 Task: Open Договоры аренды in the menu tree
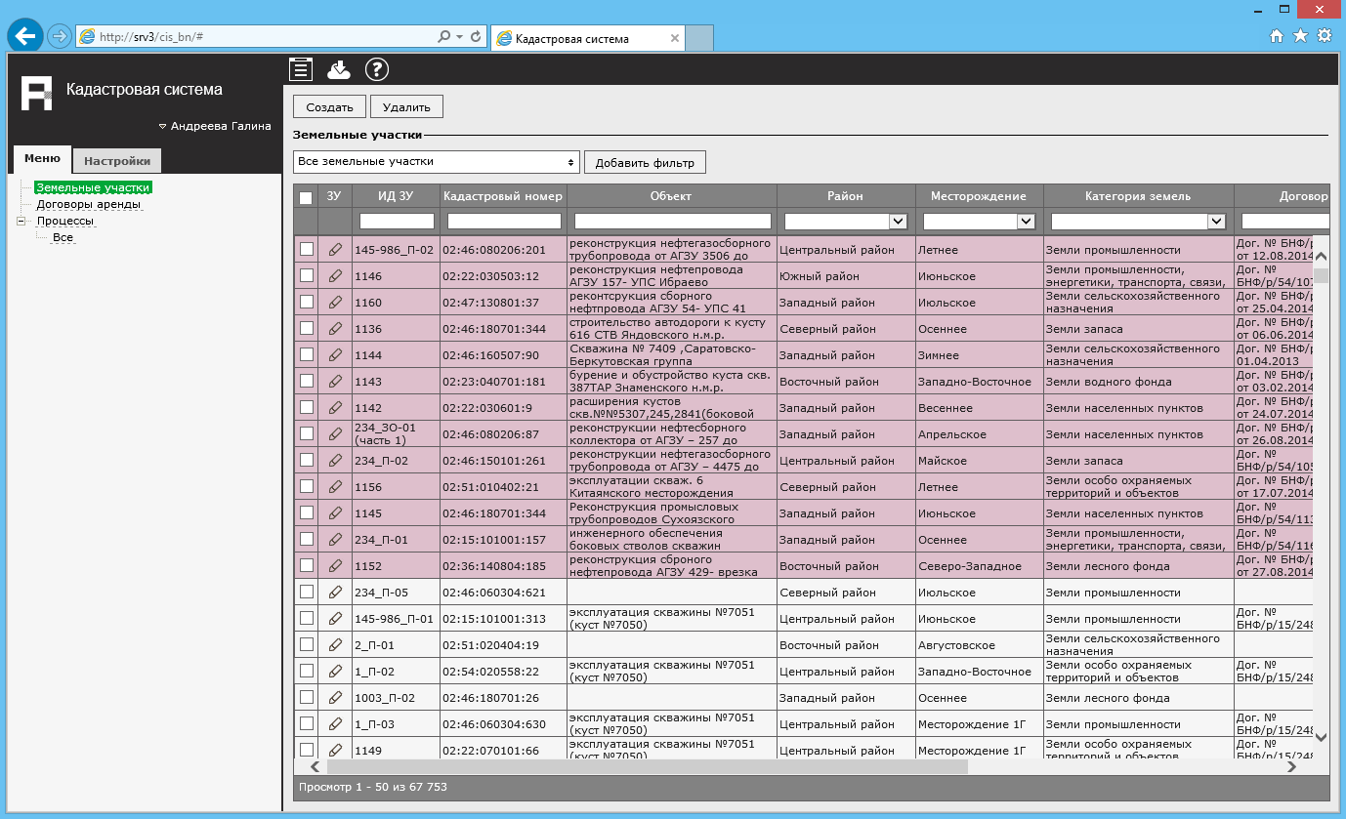point(89,204)
